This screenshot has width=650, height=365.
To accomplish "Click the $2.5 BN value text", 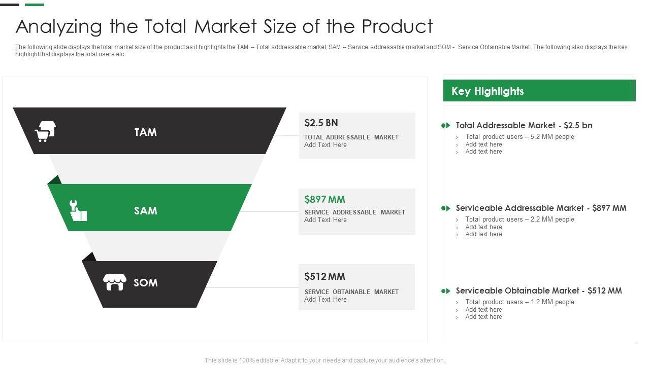I will pos(321,123).
